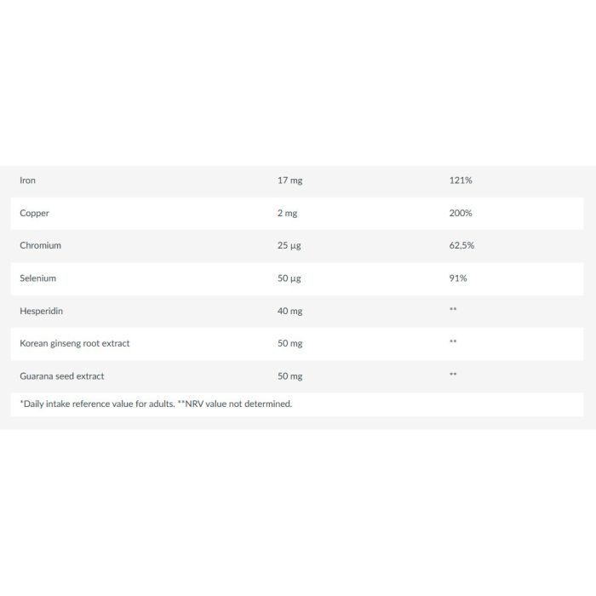This screenshot has width=596, height=596.
Task: Select the 2 mg copper amount
Action: (x=287, y=213)
